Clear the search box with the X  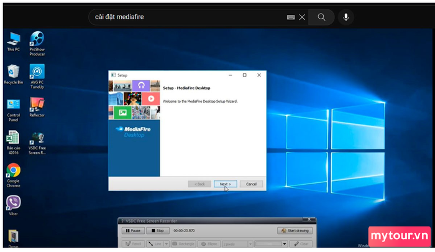point(302,17)
